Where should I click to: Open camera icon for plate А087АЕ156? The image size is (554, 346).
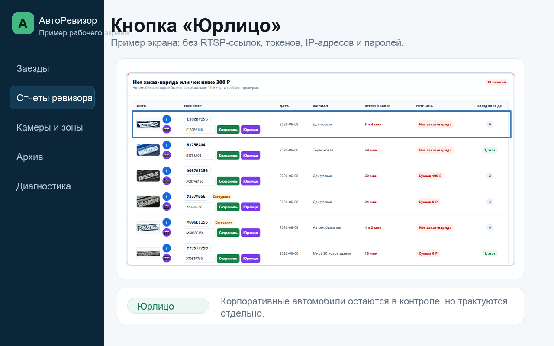(x=167, y=181)
